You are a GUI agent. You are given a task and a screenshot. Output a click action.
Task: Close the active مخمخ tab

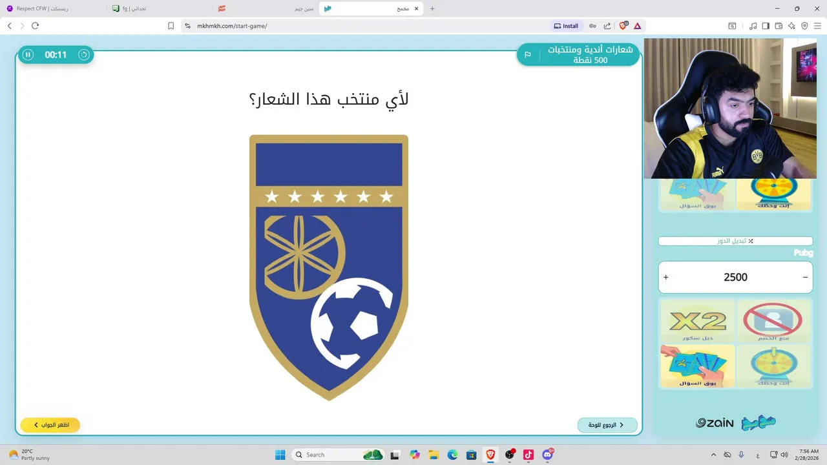tap(417, 8)
